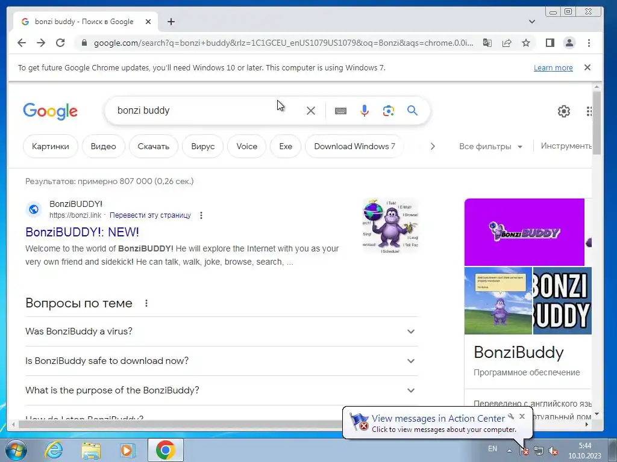Open the BonziBUDDY!: NEW! result
Screen dimensions: 617x462
[x=82, y=232]
